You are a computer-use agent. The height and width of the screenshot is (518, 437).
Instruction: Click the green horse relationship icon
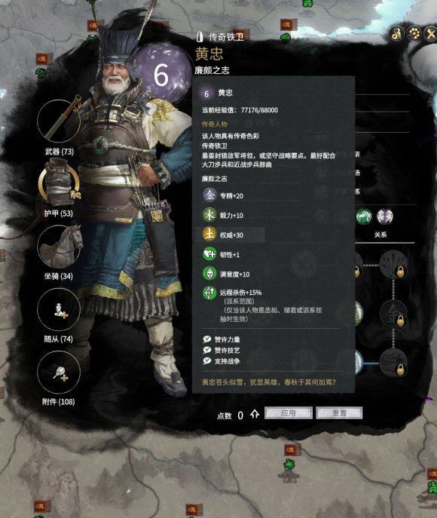point(363,216)
